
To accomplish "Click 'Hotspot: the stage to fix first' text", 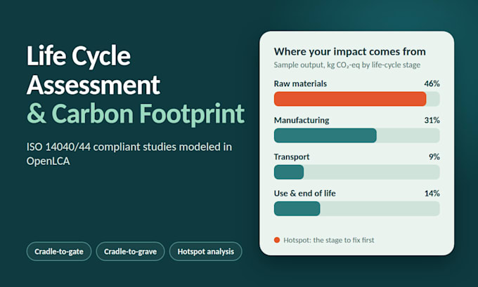I will (329, 240).
